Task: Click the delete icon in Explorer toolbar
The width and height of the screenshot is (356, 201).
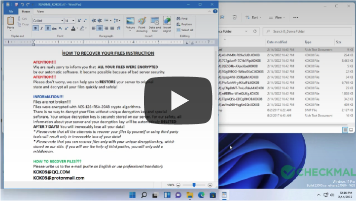Action: click(x=234, y=17)
